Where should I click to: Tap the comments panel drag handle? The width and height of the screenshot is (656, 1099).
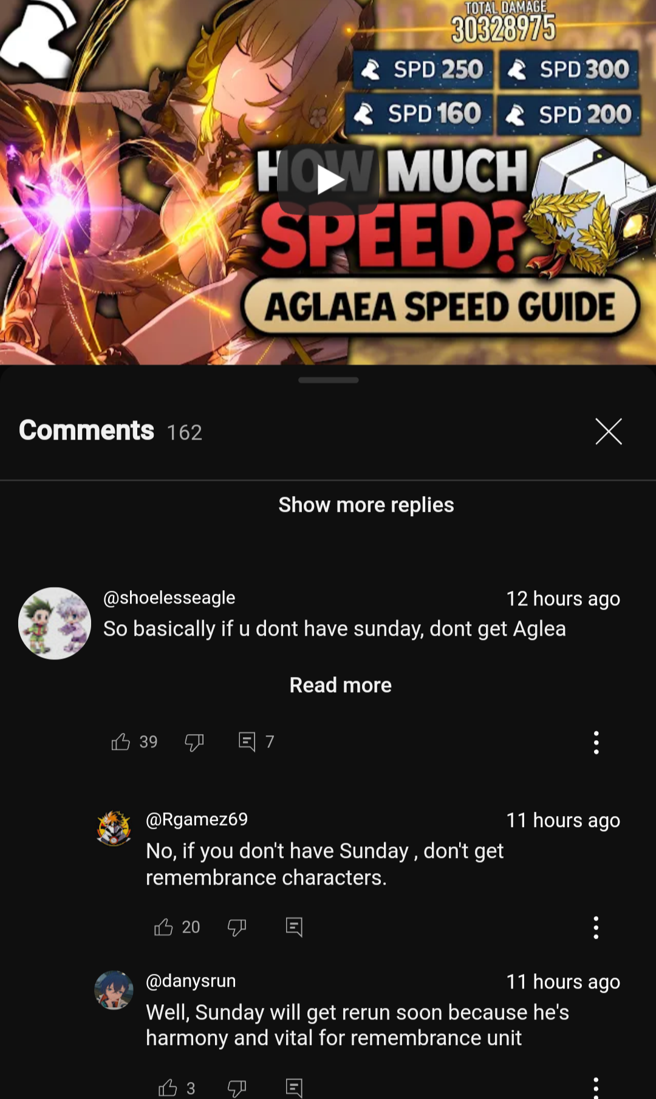click(x=328, y=380)
